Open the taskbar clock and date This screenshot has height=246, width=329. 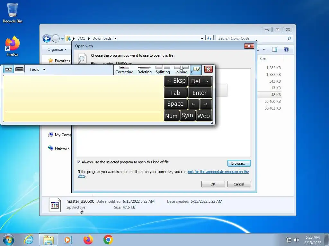313,240
